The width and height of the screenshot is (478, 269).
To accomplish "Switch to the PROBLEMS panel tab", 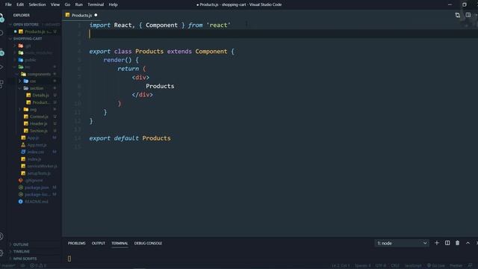I will [x=76, y=243].
